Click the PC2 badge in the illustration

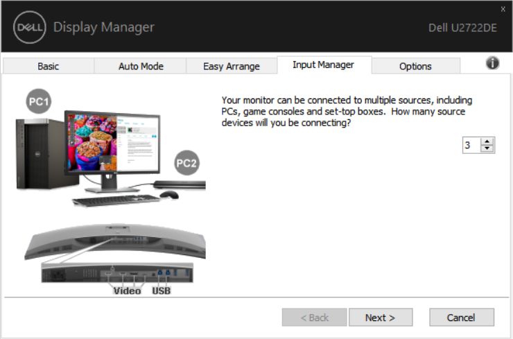click(186, 164)
